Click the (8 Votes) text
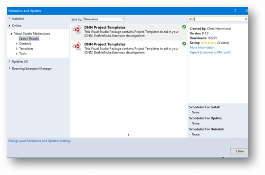Image resolution: width=265 pixels, height=175 pixels. [223, 43]
